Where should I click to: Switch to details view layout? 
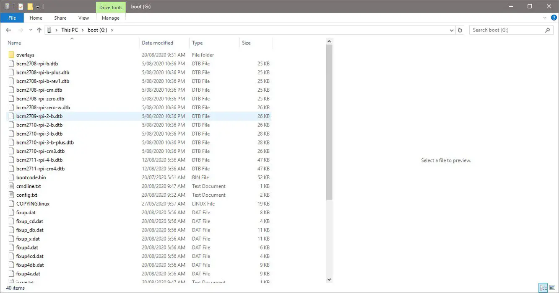click(x=543, y=288)
